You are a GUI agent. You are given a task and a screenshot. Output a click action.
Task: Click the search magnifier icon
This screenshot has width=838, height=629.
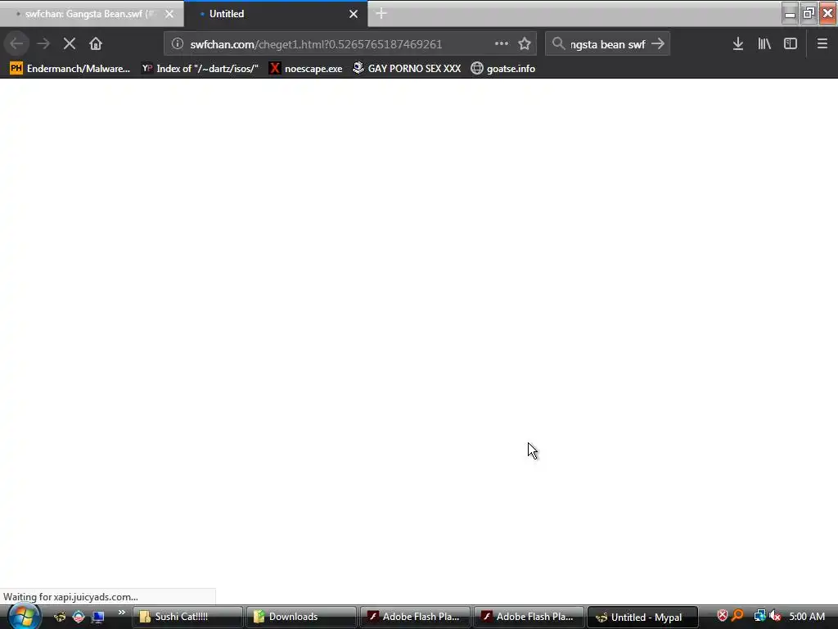point(558,44)
